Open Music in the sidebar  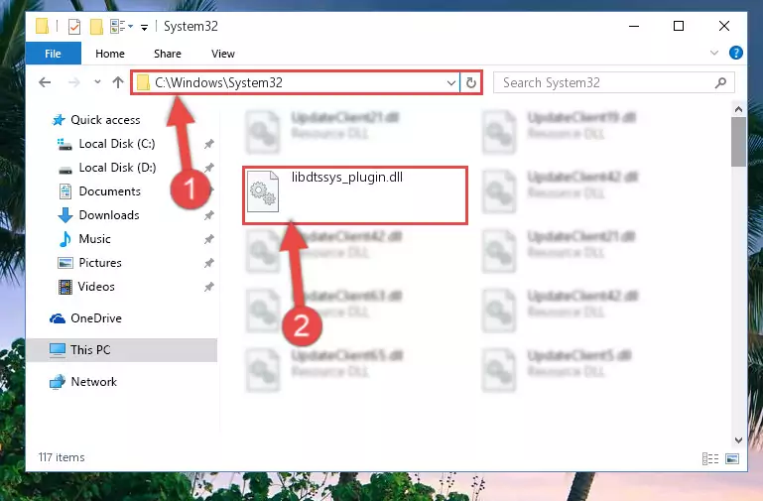(94, 239)
